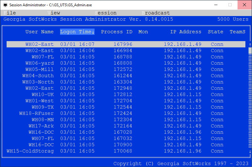This screenshot has height=167, width=252.
Task: Click the Logon Time column header
Action: (77, 32)
